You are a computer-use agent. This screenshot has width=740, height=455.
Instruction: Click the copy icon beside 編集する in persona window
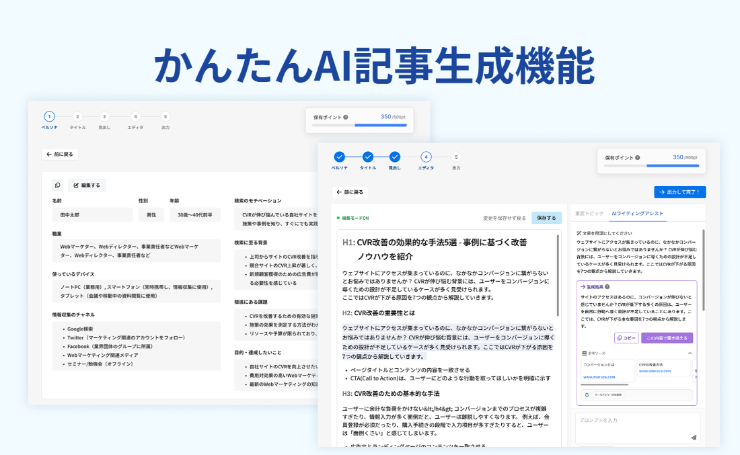(57, 185)
